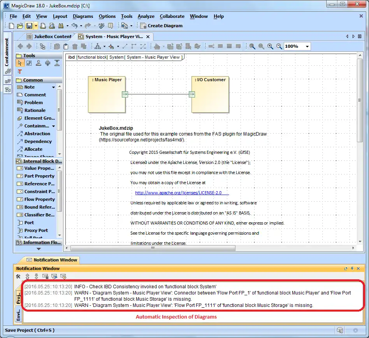Switch to the JukeBox Content tab
Screen dimensions: 369x338
pos(51,36)
